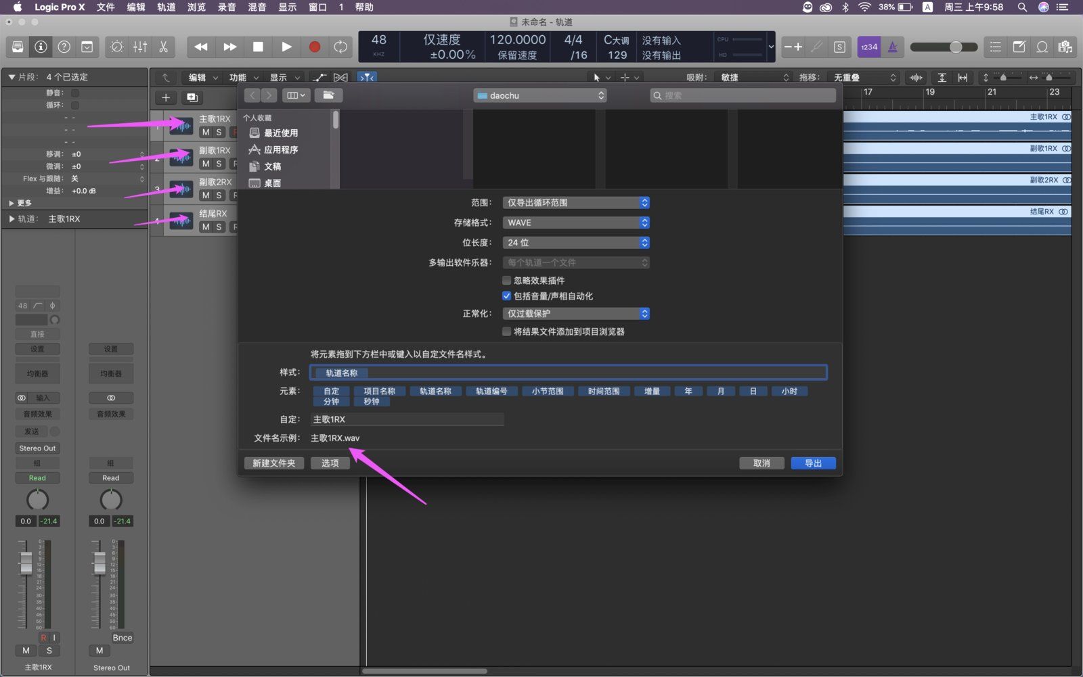Adjust the master volume slider

[x=944, y=47]
